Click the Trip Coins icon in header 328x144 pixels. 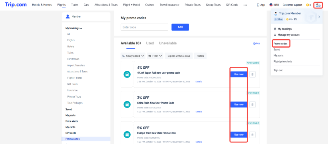[307, 5]
